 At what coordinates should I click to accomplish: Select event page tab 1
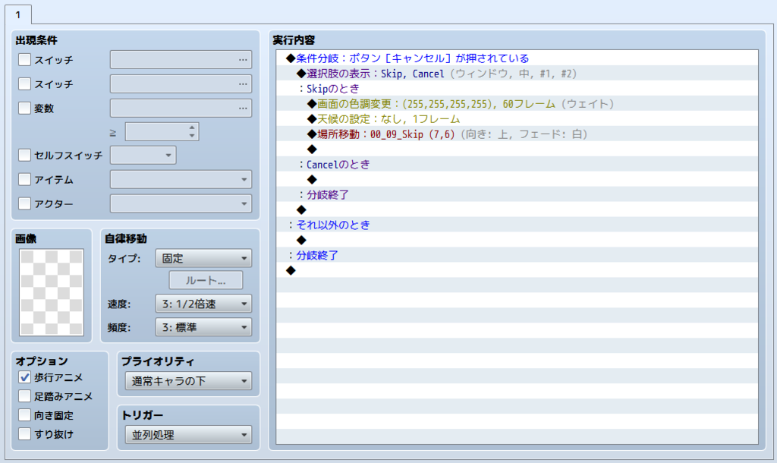pyautogui.click(x=18, y=15)
